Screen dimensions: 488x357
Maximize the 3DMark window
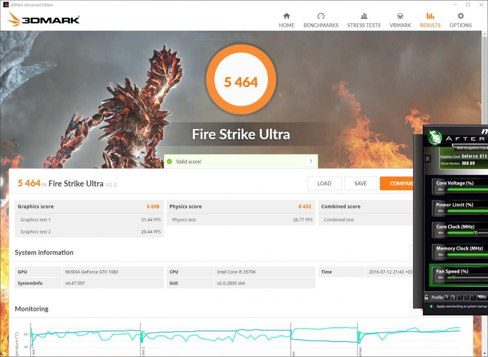[468, 5]
